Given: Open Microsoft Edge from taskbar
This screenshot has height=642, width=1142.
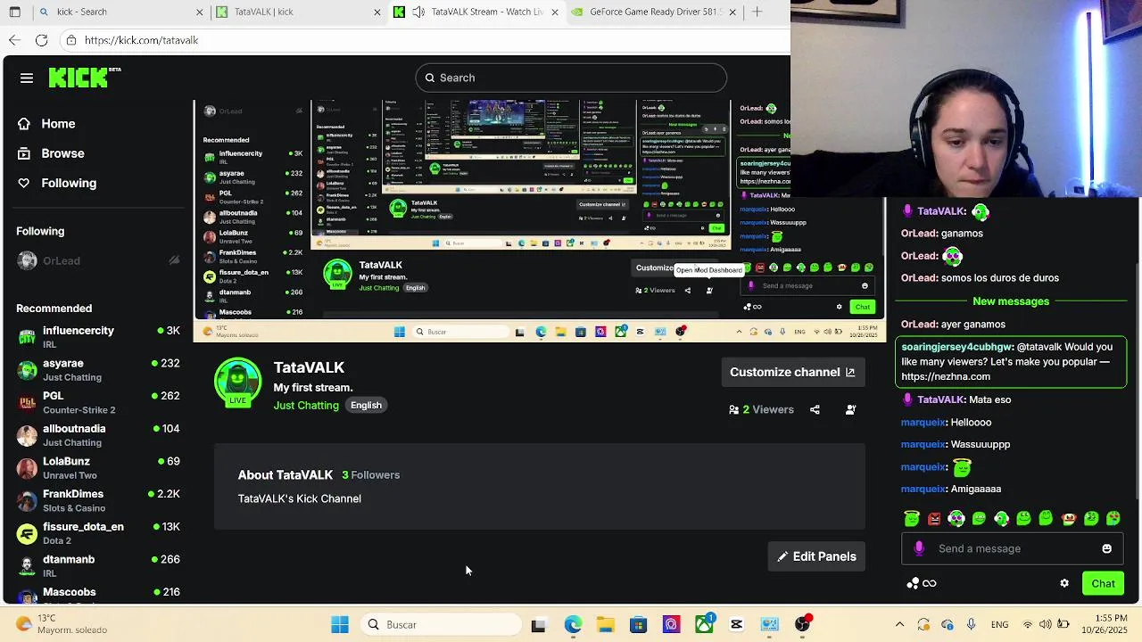Looking at the screenshot, I should click(x=572, y=624).
